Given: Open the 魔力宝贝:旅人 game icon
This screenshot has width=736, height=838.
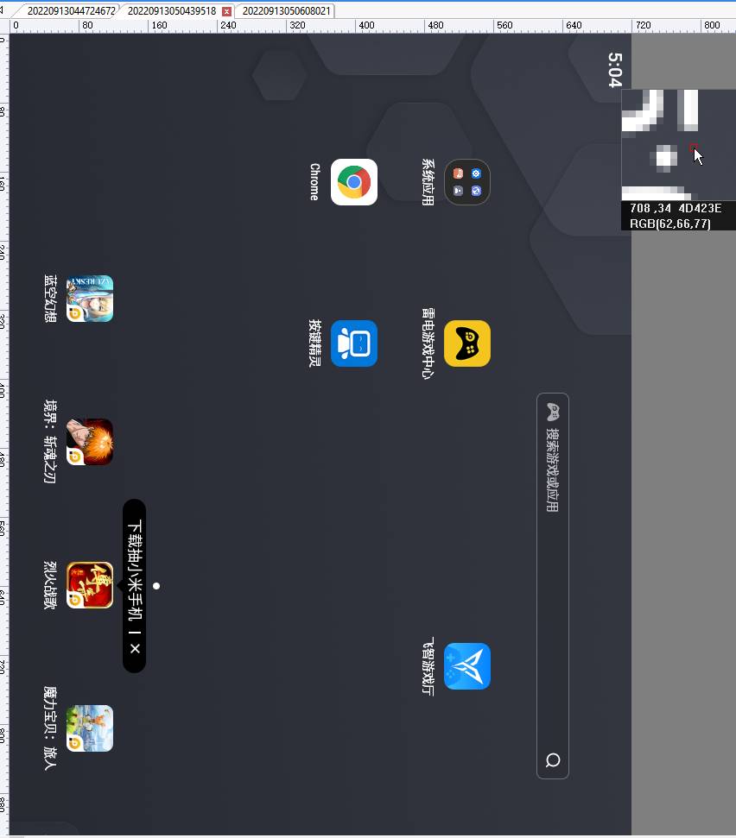Looking at the screenshot, I should point(90,728).
